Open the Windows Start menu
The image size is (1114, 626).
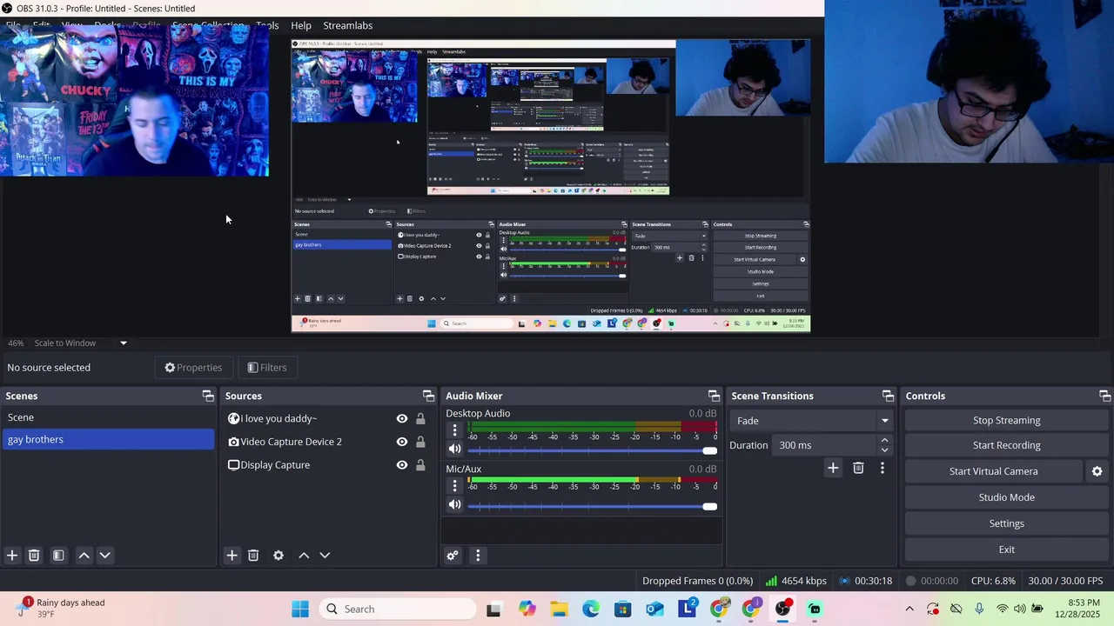(300, 609)
